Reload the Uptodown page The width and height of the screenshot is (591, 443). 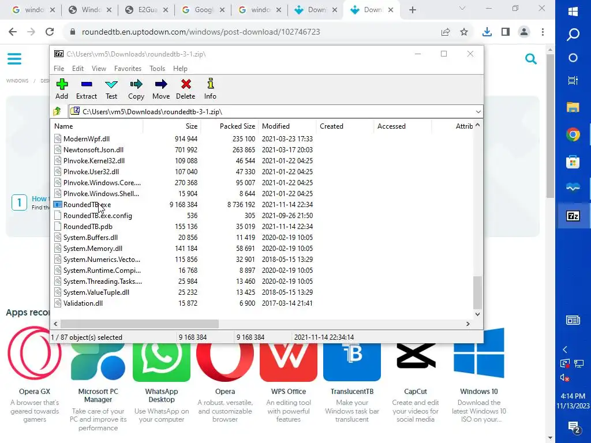tap(50, 32)
